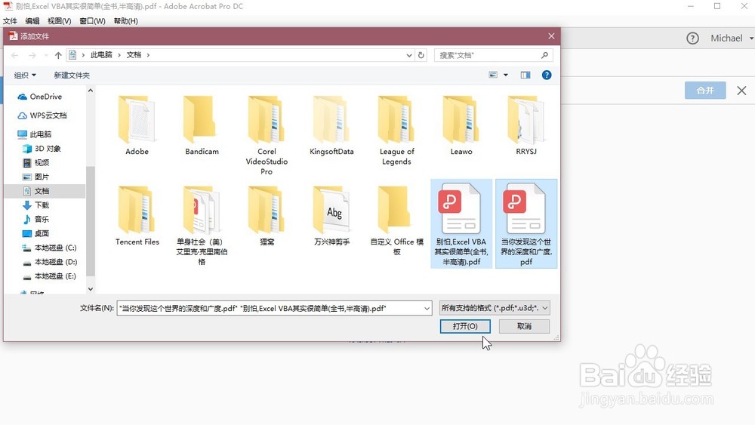Select 下载 in navigation pane
Screen dimensions: 755x425
point(36,205)
